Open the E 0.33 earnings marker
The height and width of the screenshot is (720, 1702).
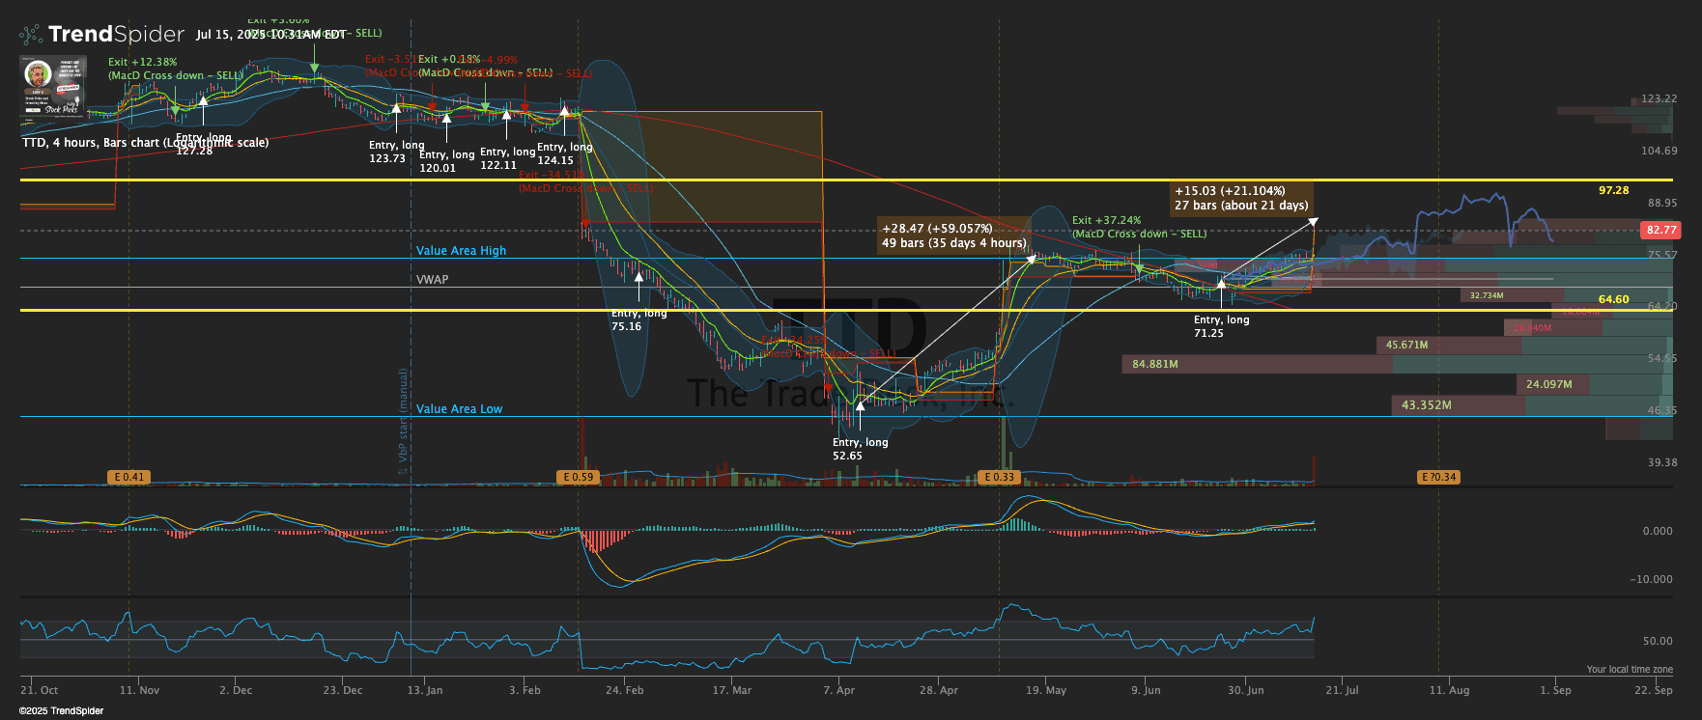999,477
